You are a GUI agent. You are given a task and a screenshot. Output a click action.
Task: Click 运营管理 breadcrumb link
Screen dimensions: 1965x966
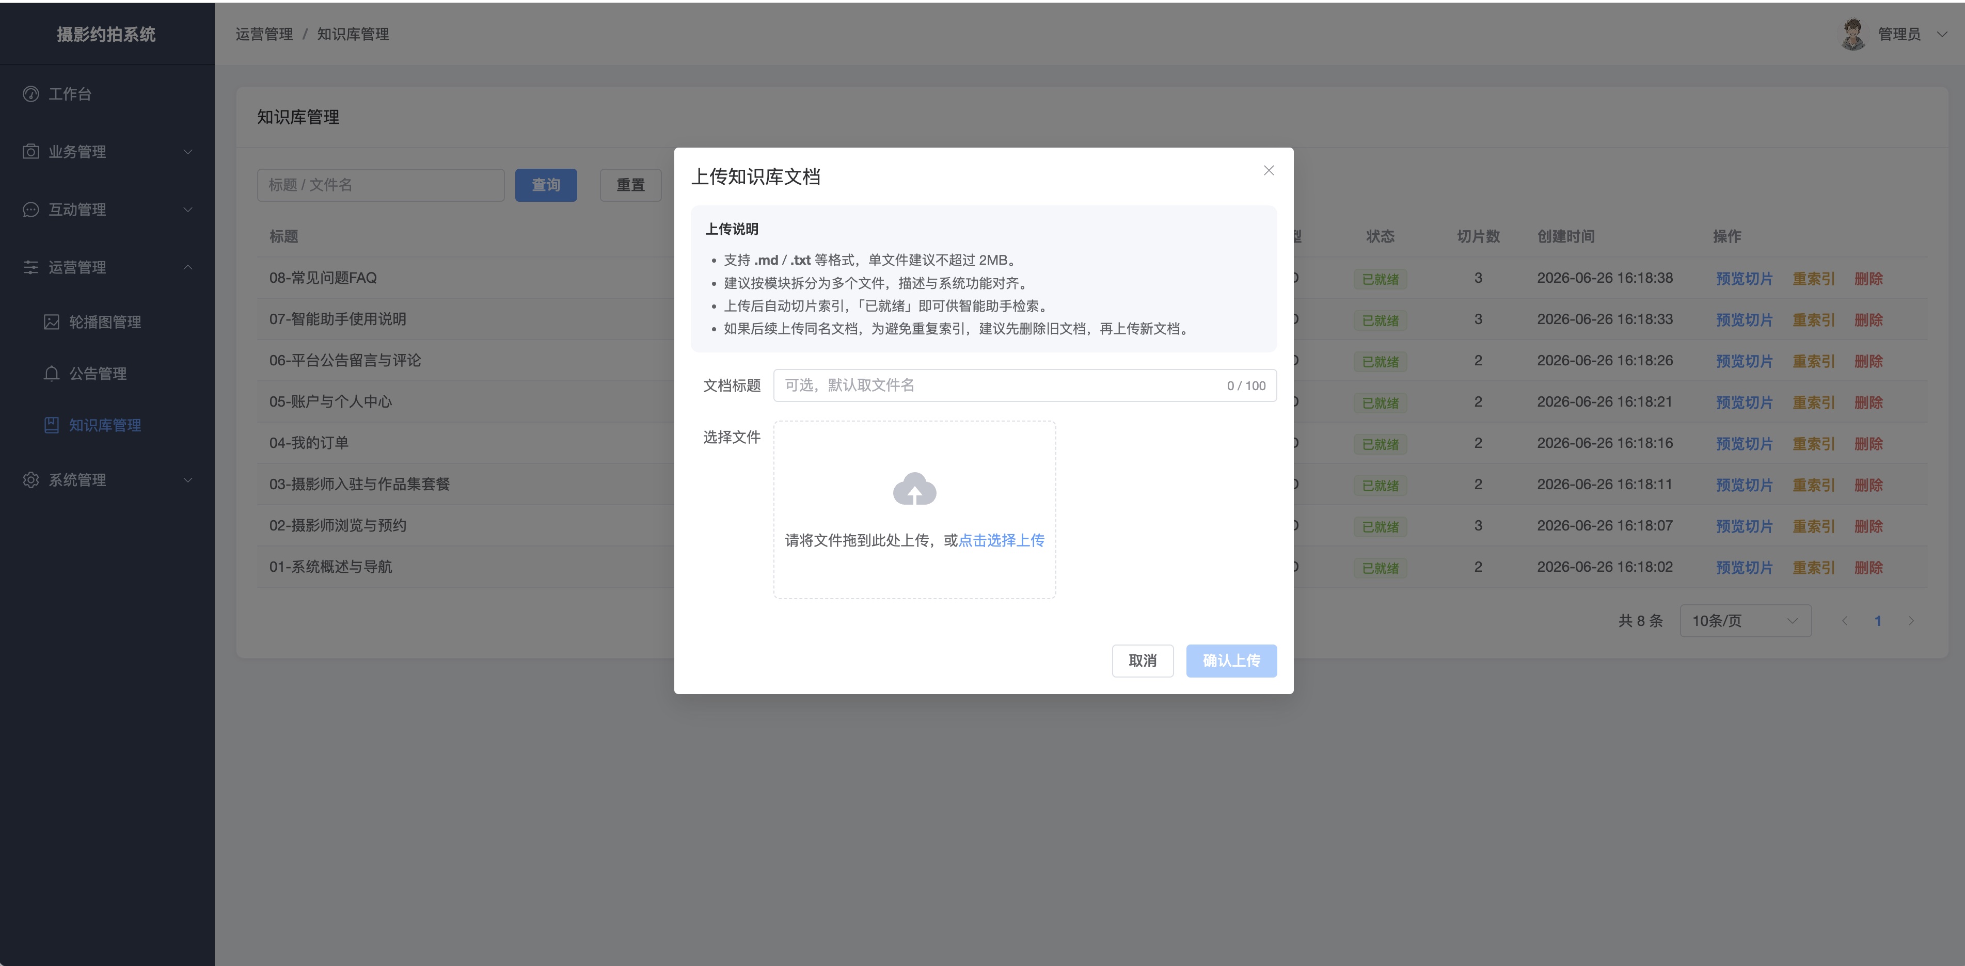[x=264, y=34]
